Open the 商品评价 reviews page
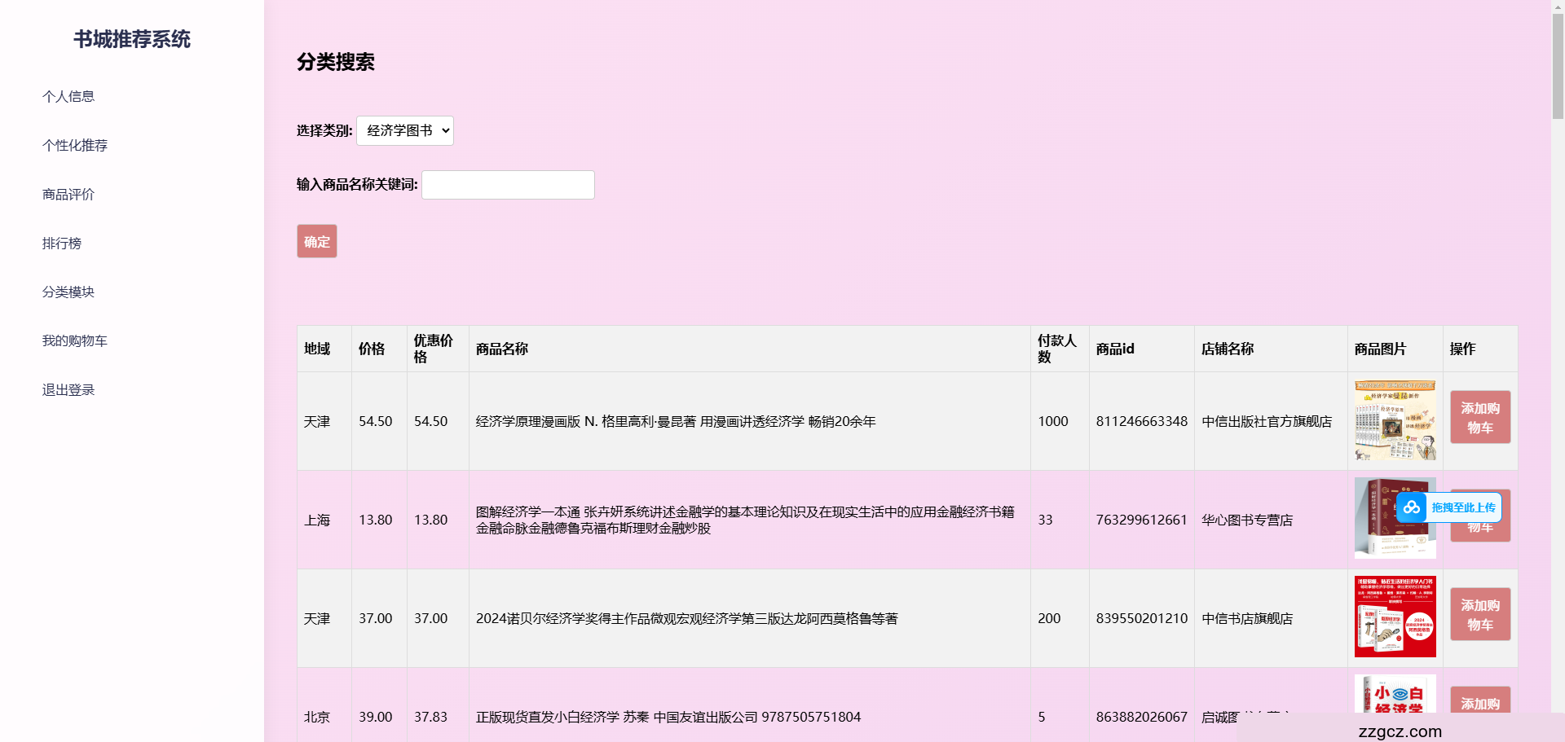This screenshot has height=742, width=1565. (x=68, y=194)
